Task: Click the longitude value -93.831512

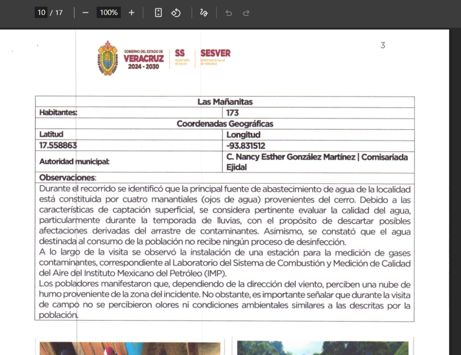Action: coord(245,146)
